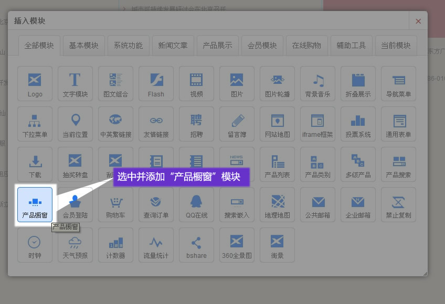Screen dimensions: 445x304
Task: Pick the 购物车 shopping cart module
Action: pos(115,204)
